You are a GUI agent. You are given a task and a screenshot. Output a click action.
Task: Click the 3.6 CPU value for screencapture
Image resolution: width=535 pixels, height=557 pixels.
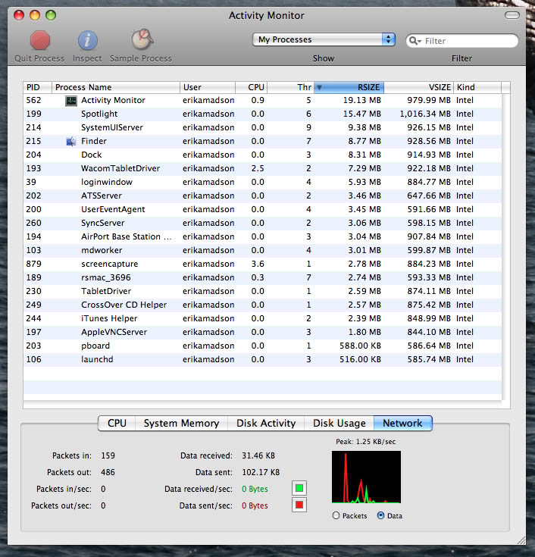pyautogui.click(x=258, y=264)
